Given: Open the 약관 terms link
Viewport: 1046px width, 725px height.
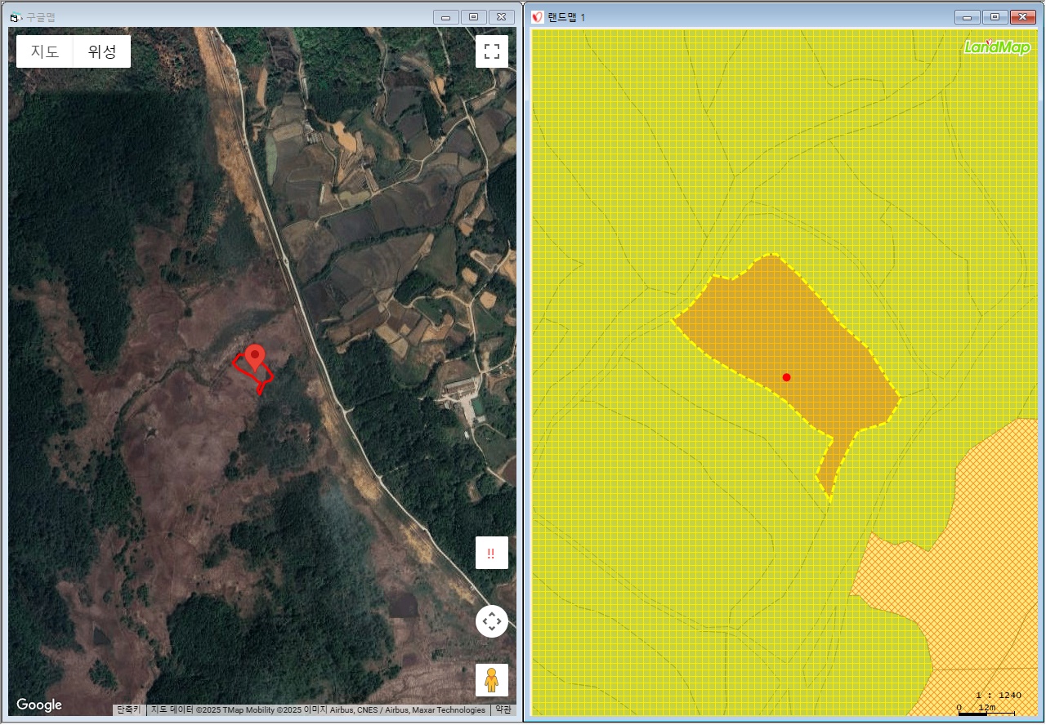Looking at the screenshot, I should coord(503,710).
